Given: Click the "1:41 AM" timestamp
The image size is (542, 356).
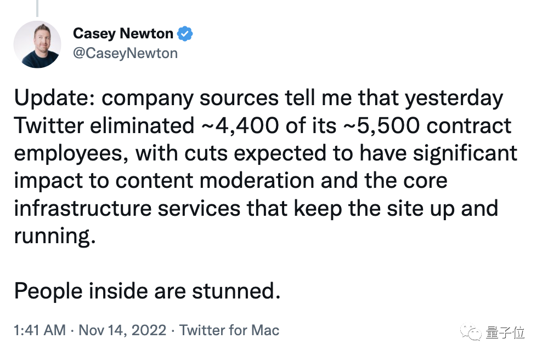Looking at the screenshot, I should click(39, 330).
